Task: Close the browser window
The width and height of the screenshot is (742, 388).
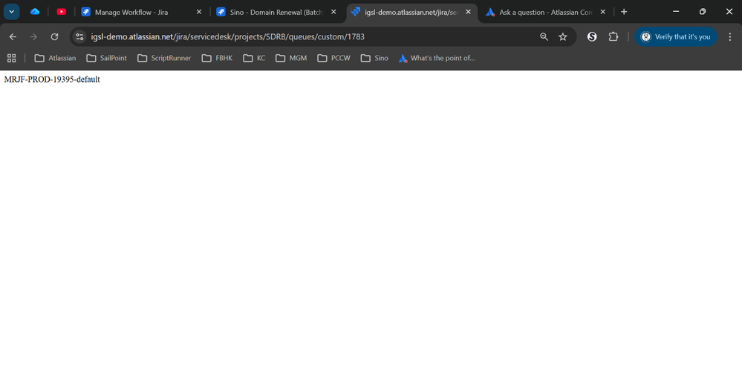Action: (729, 11)
